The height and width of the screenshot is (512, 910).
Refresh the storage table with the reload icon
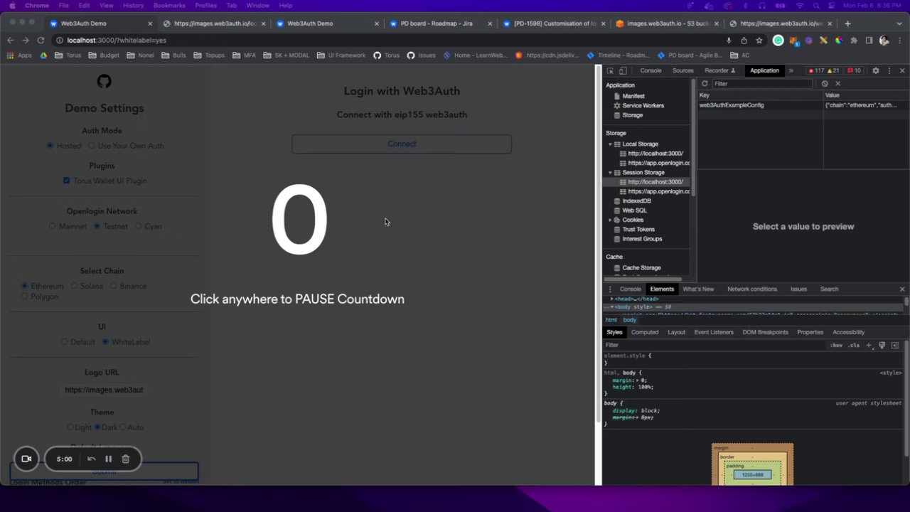705,84
